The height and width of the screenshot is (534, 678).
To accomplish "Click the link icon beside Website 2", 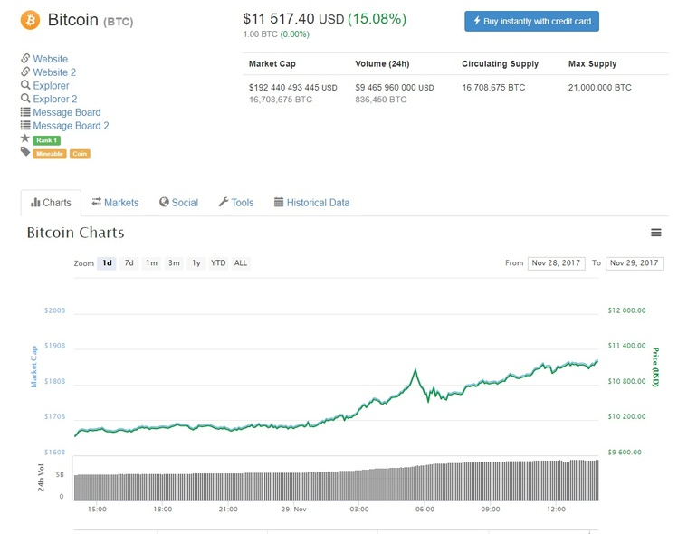I will point(25,72).
